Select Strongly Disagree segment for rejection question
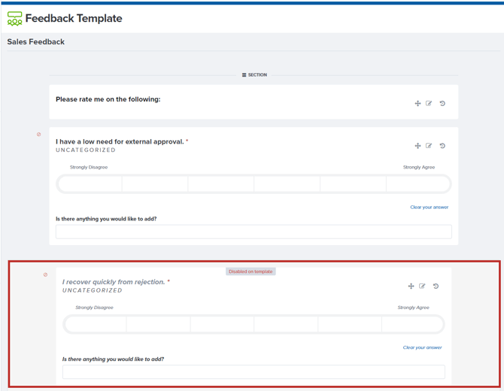Image resolution: width=504 pixels, height=391 pixels. (95, 325)
